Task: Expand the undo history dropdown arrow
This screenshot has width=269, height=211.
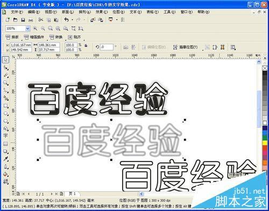Action: click(x=72, y=20)
